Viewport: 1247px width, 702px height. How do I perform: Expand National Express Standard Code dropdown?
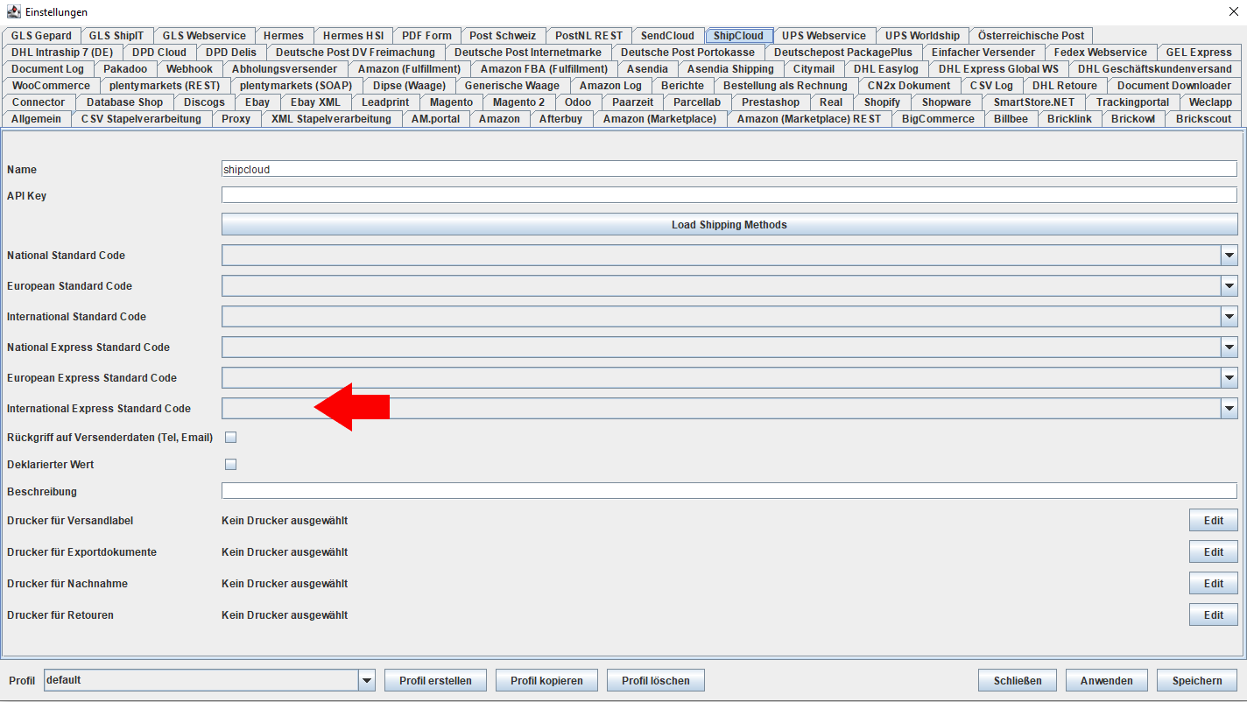click(1229, 347)
